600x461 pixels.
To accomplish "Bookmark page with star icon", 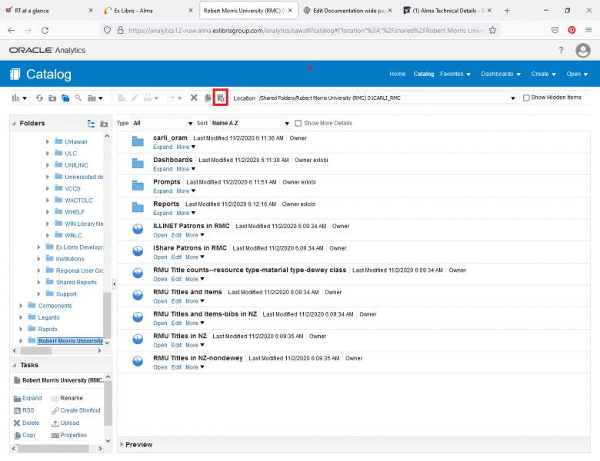I will 492,30.
